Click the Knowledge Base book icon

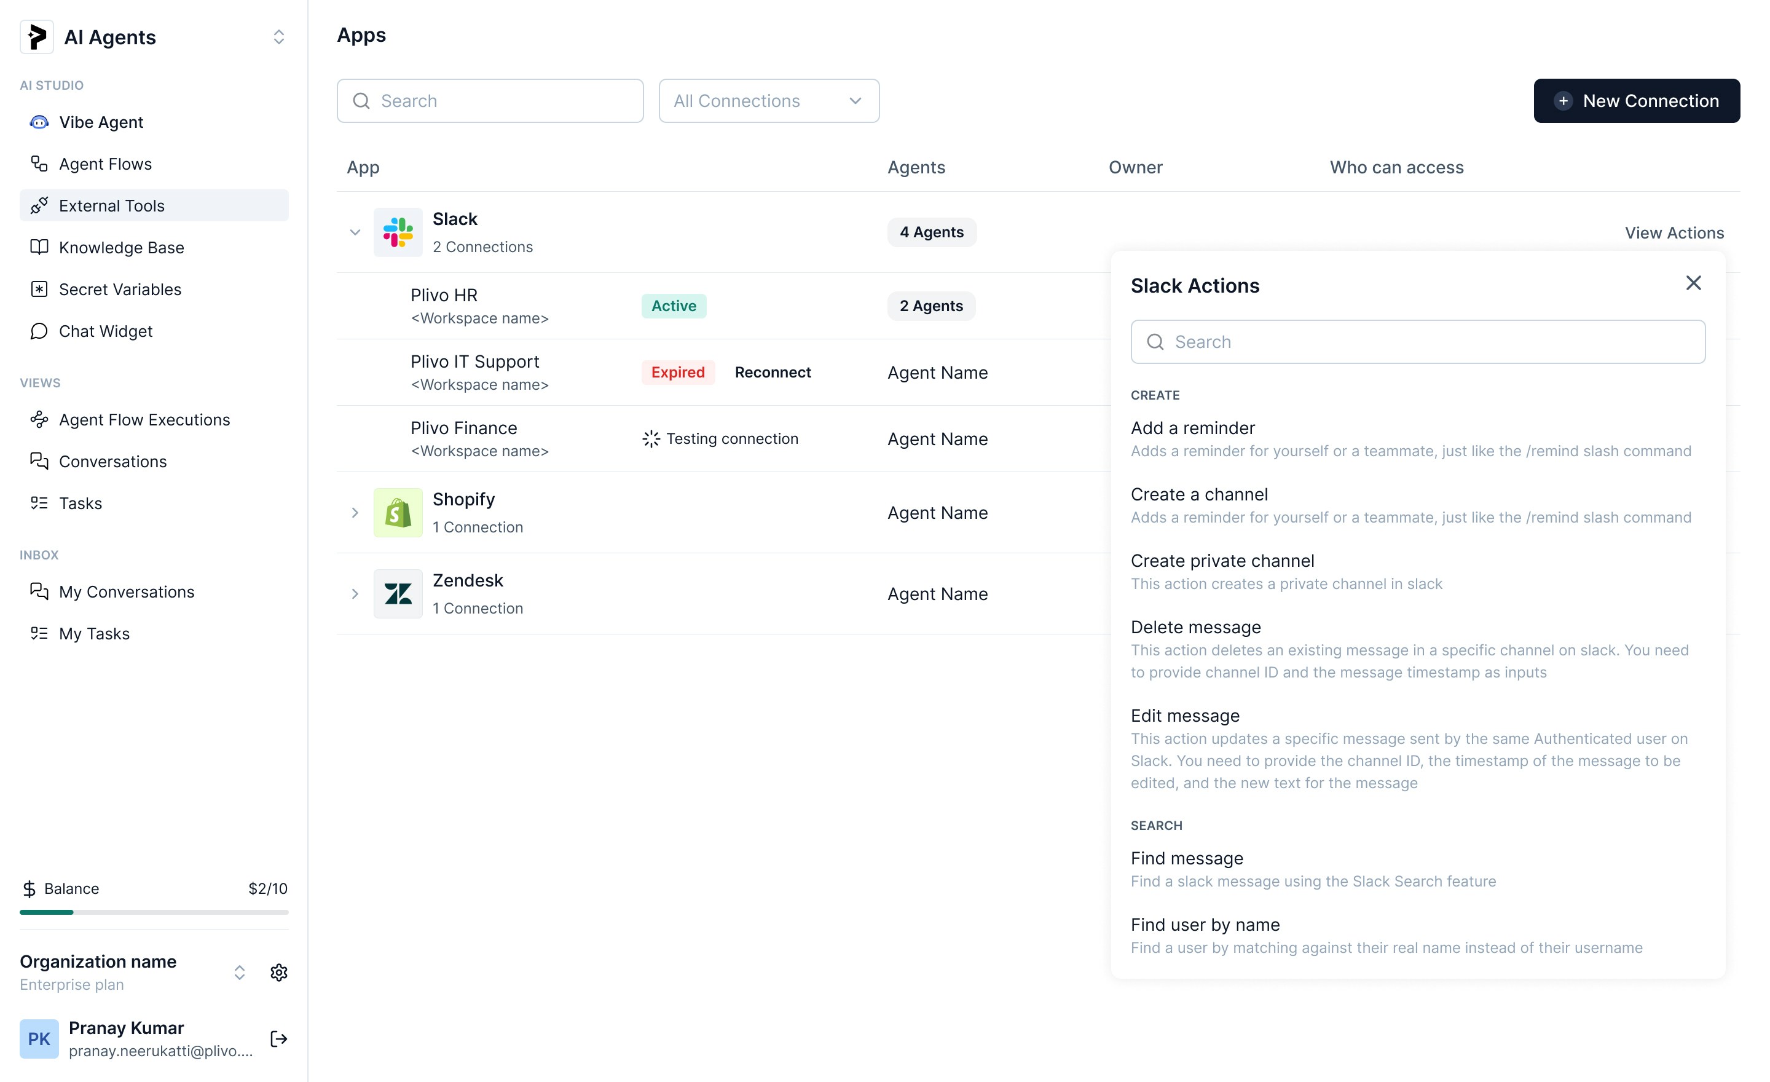click(39, 248)
